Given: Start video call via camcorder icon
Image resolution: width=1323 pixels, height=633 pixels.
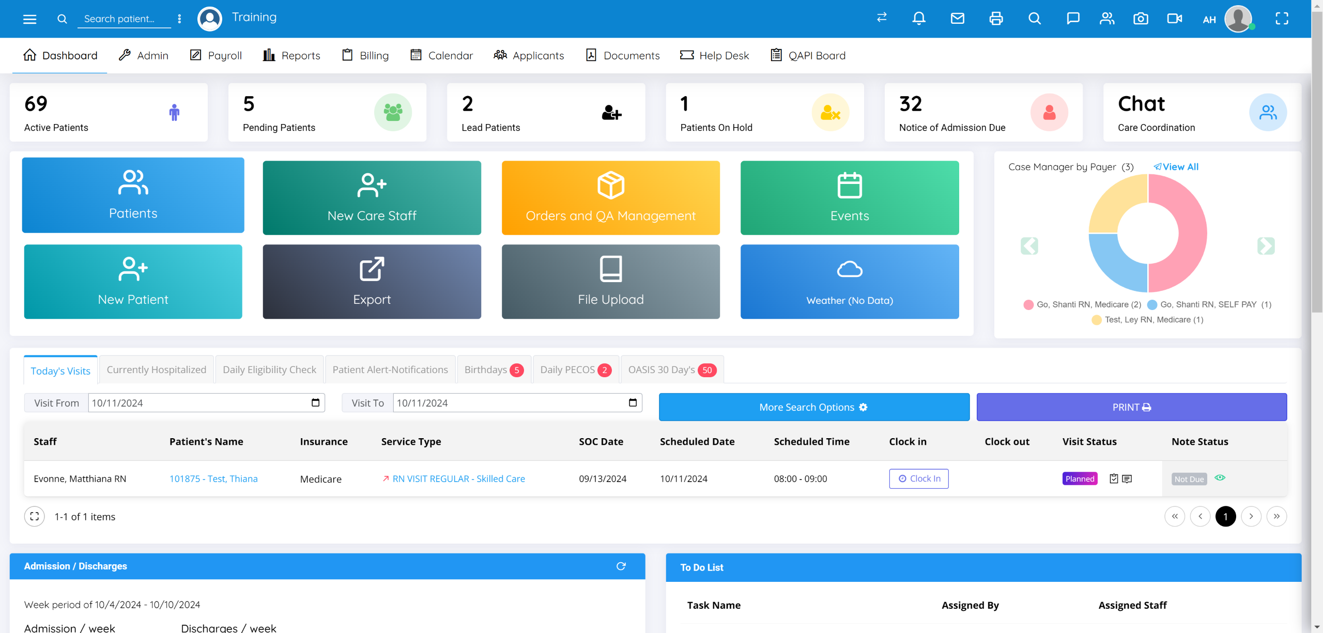Looking at the screenshot, I should [x=1174, y=19].
